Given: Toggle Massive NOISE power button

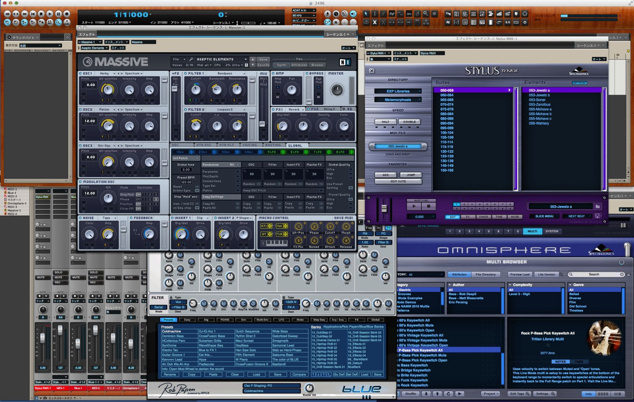Looking at the screenshot, I should [x=80, y=218].
